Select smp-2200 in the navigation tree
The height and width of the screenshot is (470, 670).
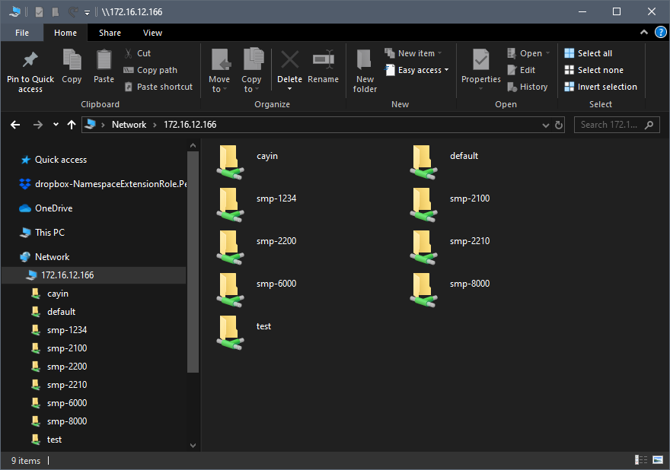point(59,367)
